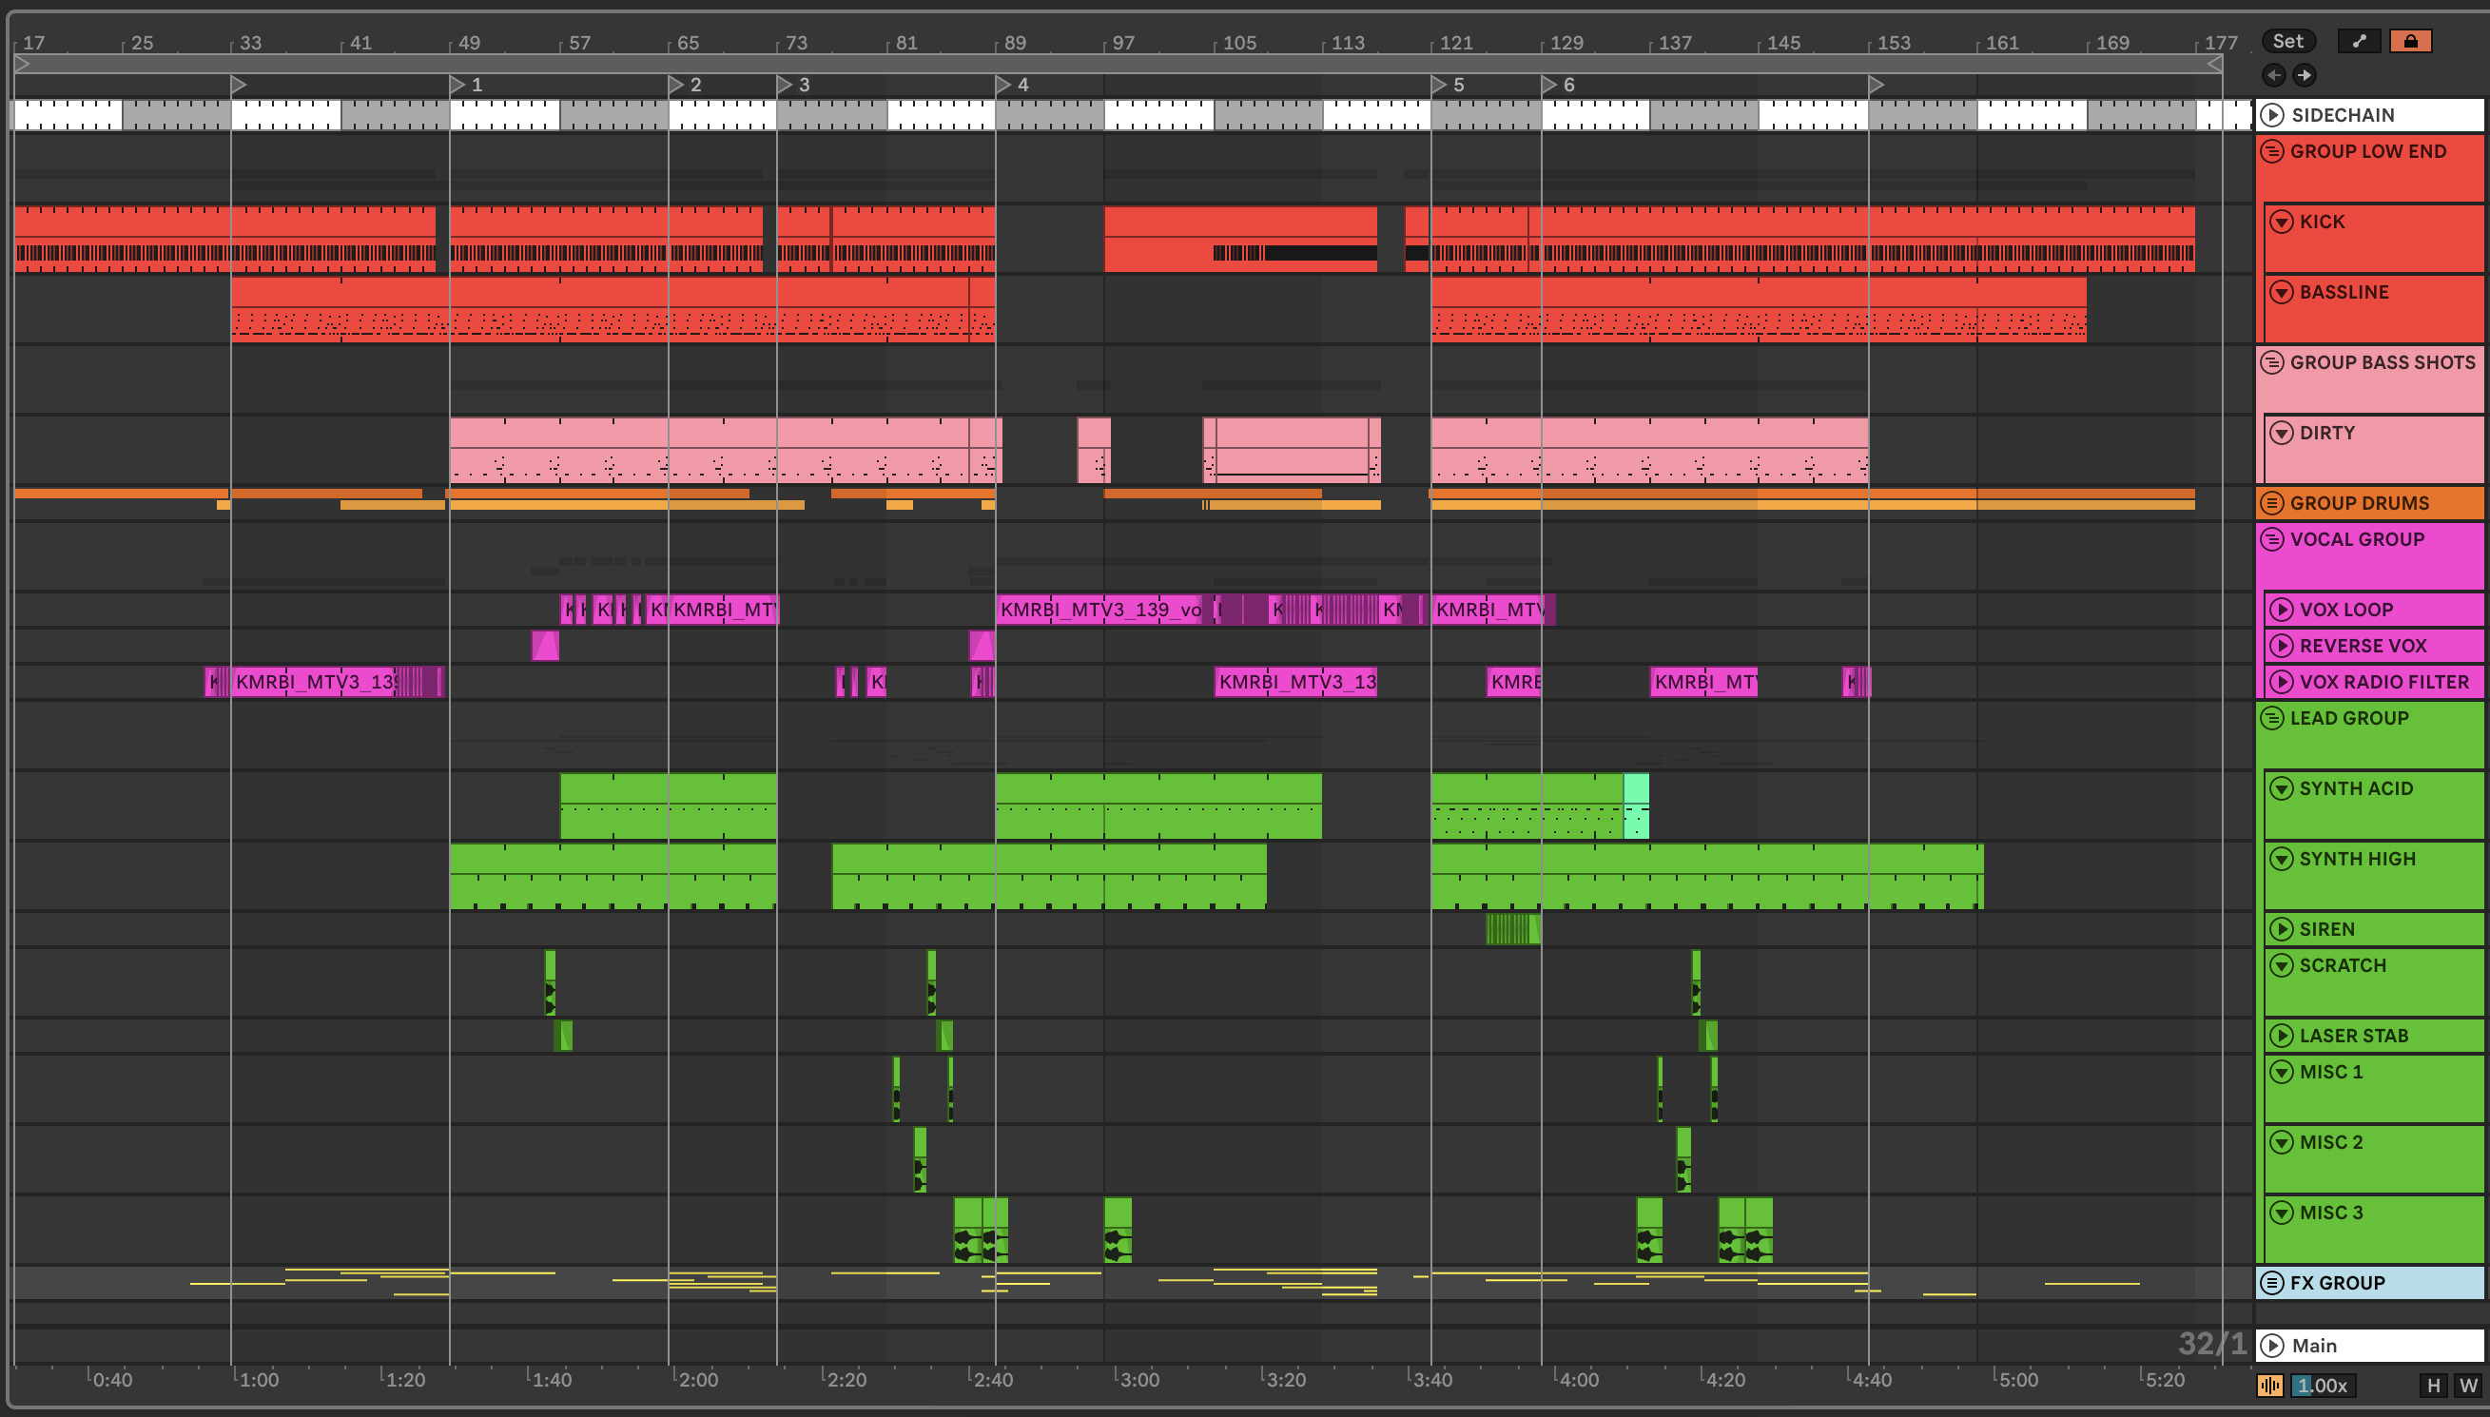Toggle the orange waveform follow button
2490x1417 pixels.
tap(2269, 1385)
